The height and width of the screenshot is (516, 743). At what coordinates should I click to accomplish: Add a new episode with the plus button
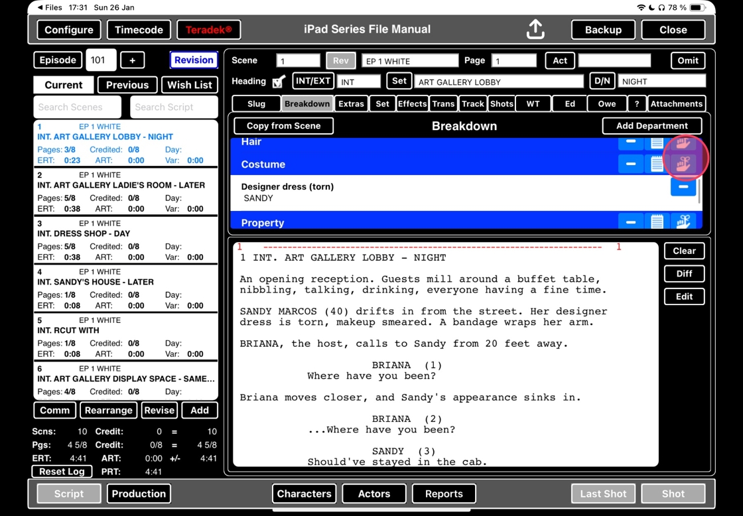(132, 60)
